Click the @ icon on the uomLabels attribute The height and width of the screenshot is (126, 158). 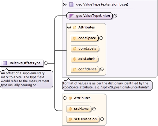[75, 48]
